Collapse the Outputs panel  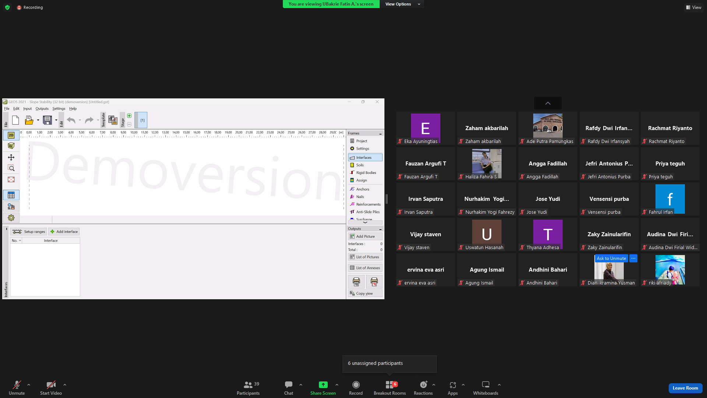pyautogui.click(x=380, y=229)
